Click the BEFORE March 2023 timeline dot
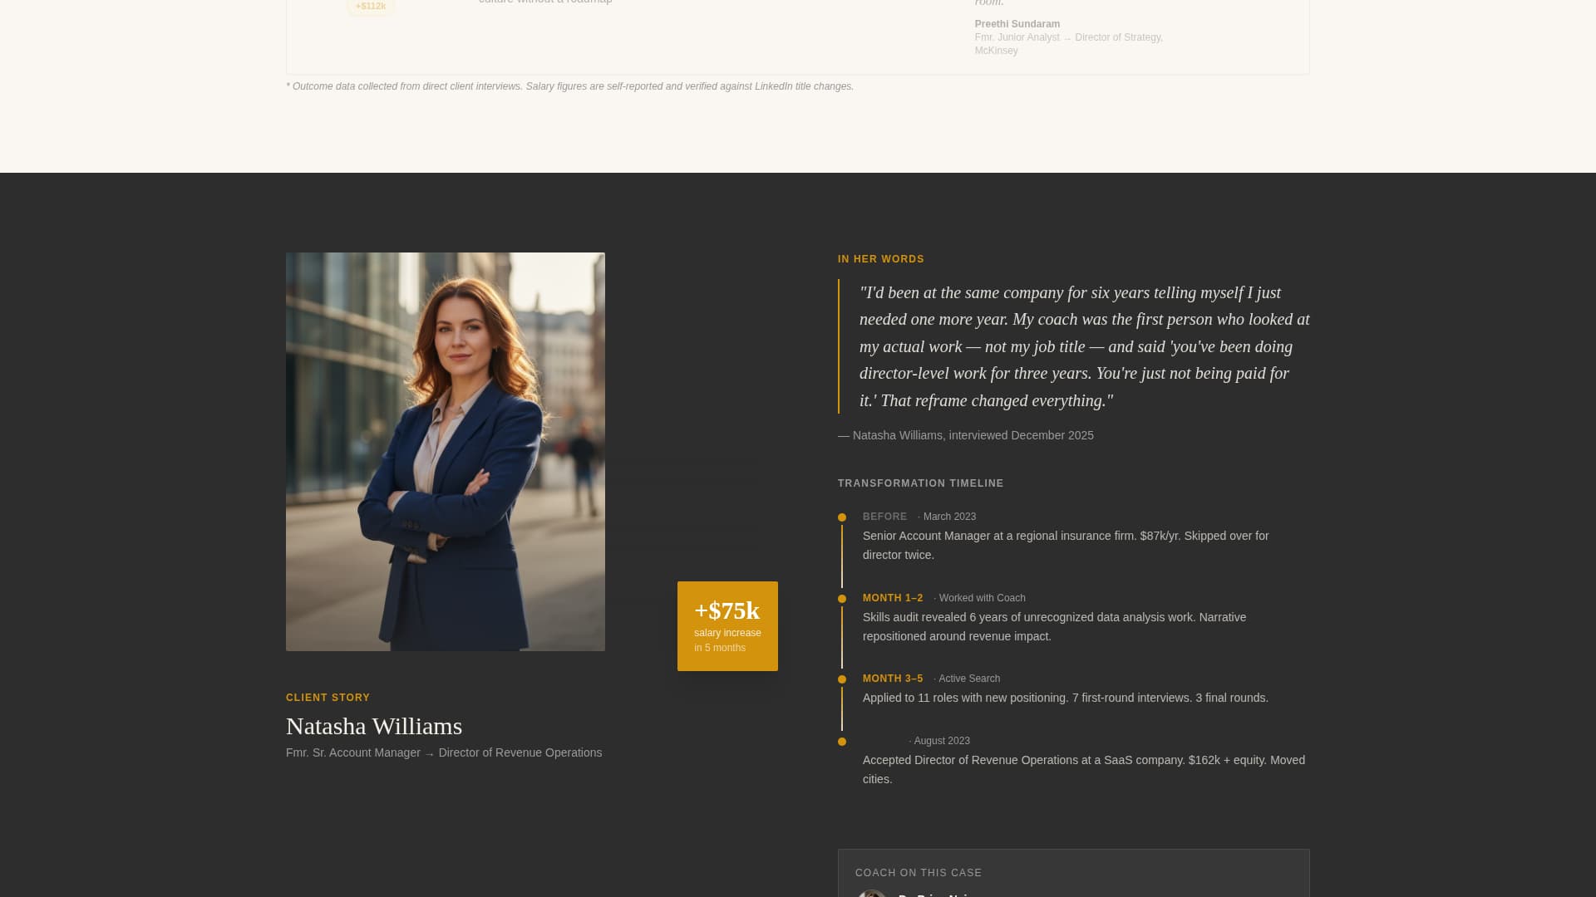This screenshot has height=897, width=1596. coord(842,517)
